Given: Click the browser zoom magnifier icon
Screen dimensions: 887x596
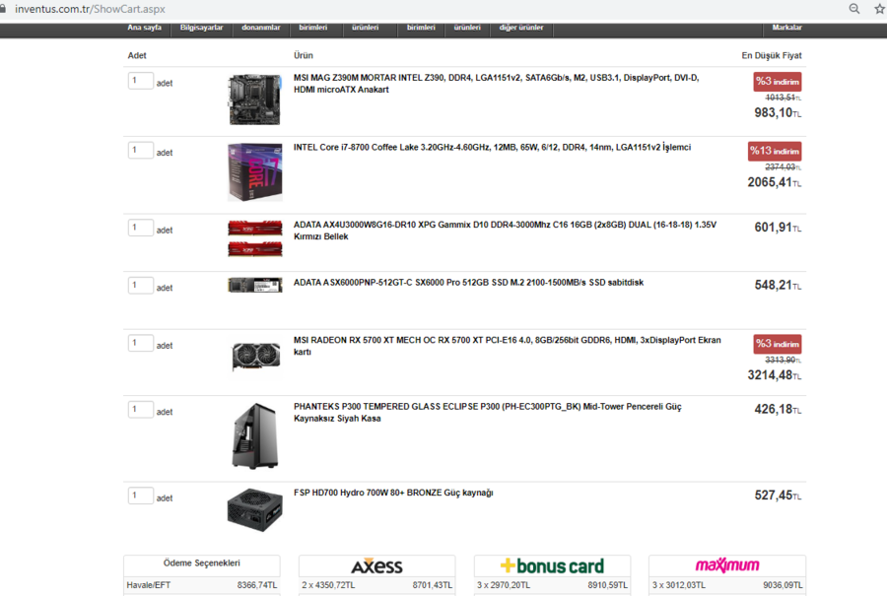Looking at the screenshot, I should tap(854, 9).
